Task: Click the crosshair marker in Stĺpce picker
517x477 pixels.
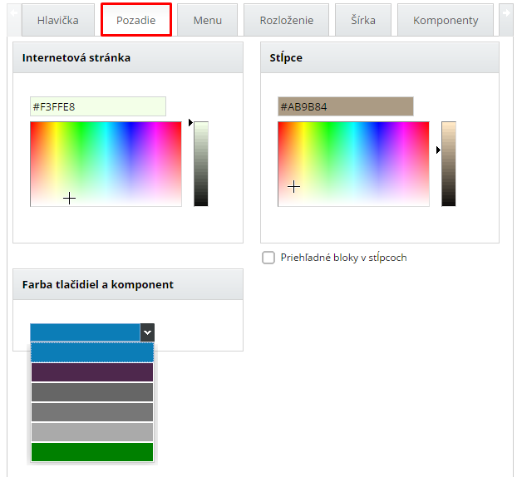Action: pos(293,187)
